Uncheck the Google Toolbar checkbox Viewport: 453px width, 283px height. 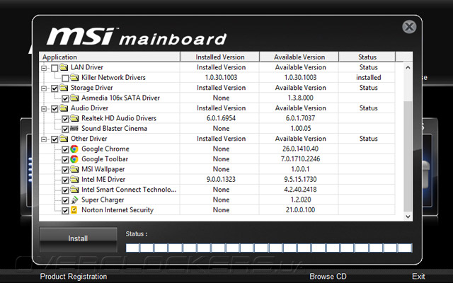65,160
